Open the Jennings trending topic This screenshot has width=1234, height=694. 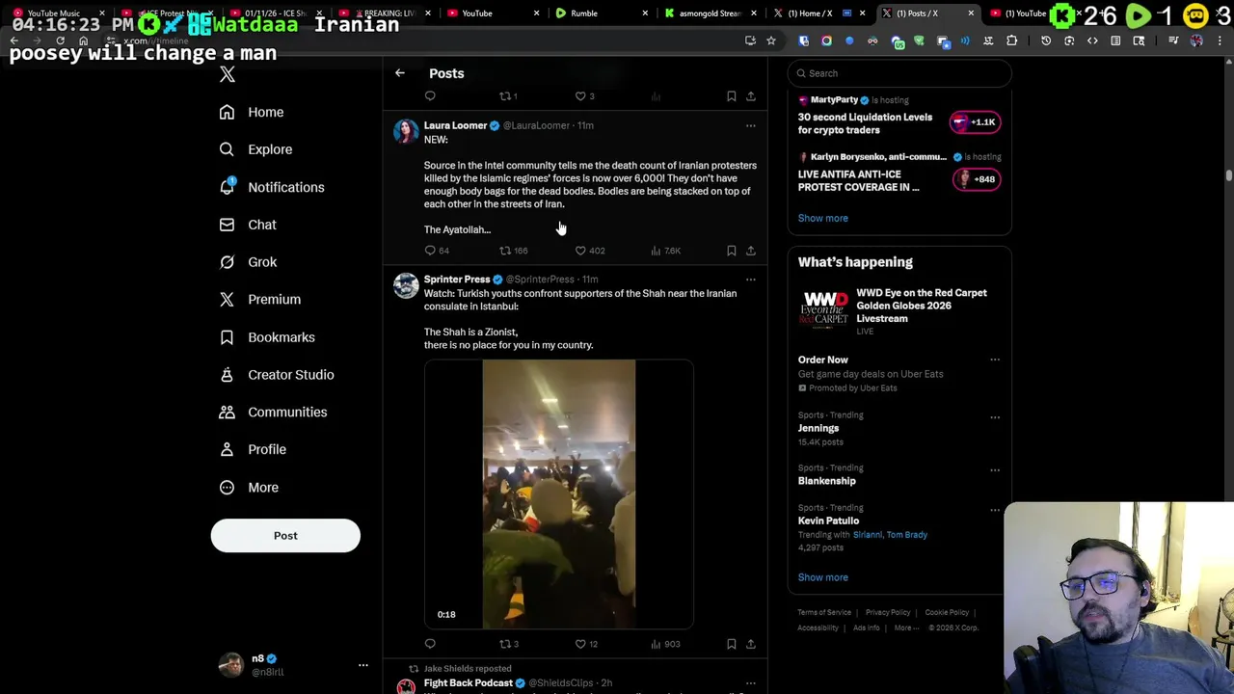click(x=818, y=428)
